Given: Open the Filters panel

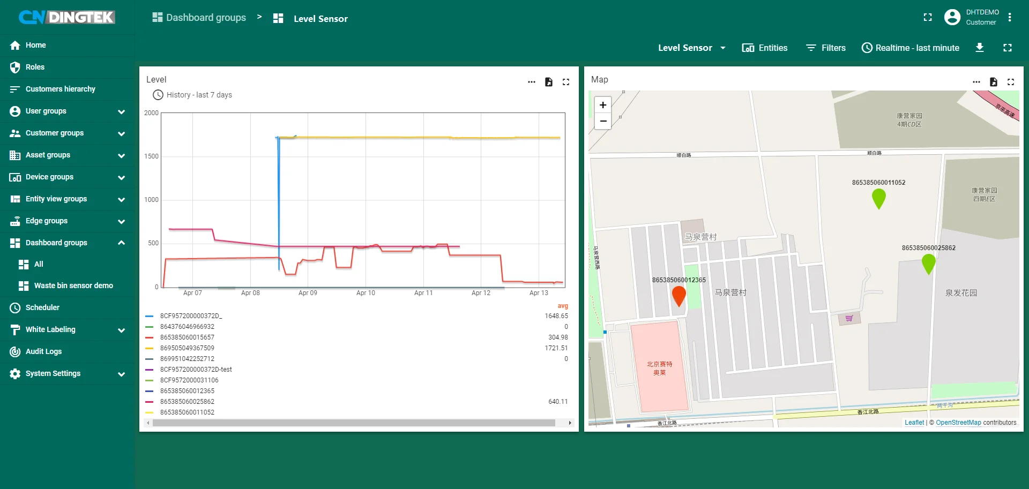Looking at the screenshot, I should coord(826,48).
